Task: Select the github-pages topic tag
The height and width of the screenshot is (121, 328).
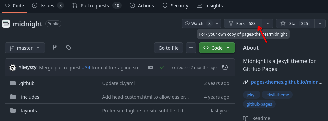Action: (x=259, y=104)
